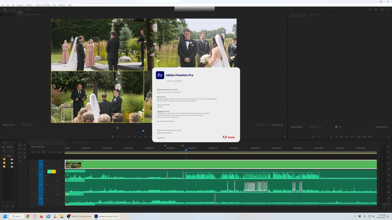Switch to the Import tab
The image size is (392, 220).
pyautogui.click(x=13, y=9)
